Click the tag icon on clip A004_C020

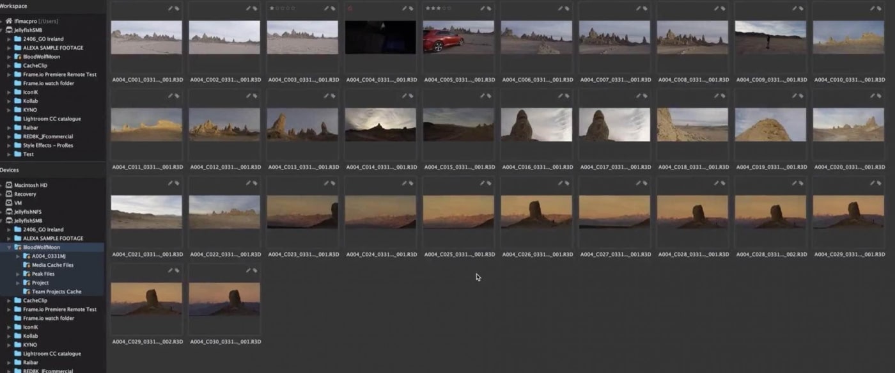879,96
